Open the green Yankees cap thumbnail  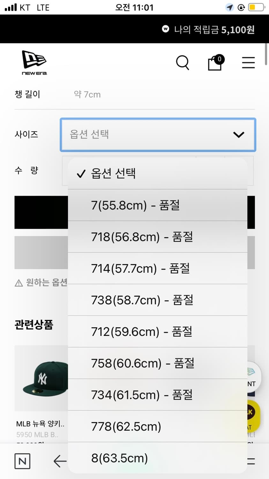point(41,378)
